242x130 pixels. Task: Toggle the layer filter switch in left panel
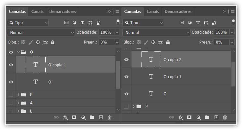click(x=118, y=22)
